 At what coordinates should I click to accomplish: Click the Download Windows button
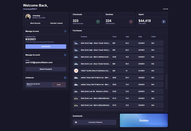[x=95, y=122]
